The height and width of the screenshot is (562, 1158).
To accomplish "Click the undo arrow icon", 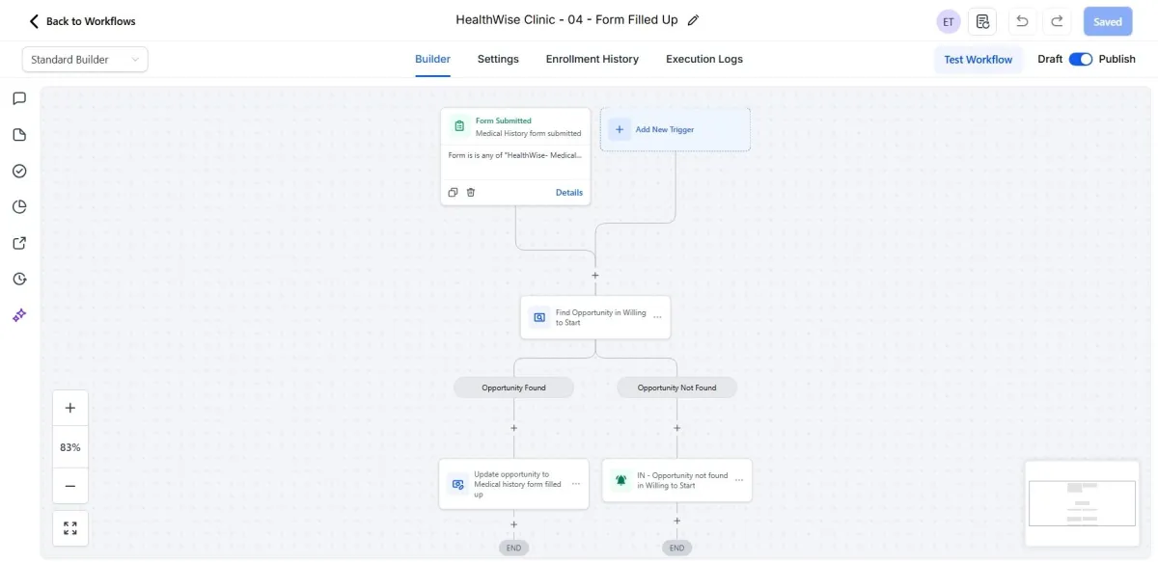I will (x=1022, y=21).
